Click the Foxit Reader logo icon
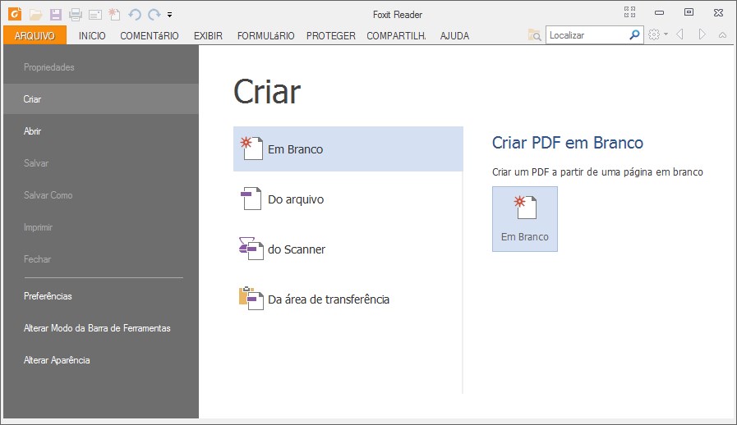The image size is (737, 425). 15,14
